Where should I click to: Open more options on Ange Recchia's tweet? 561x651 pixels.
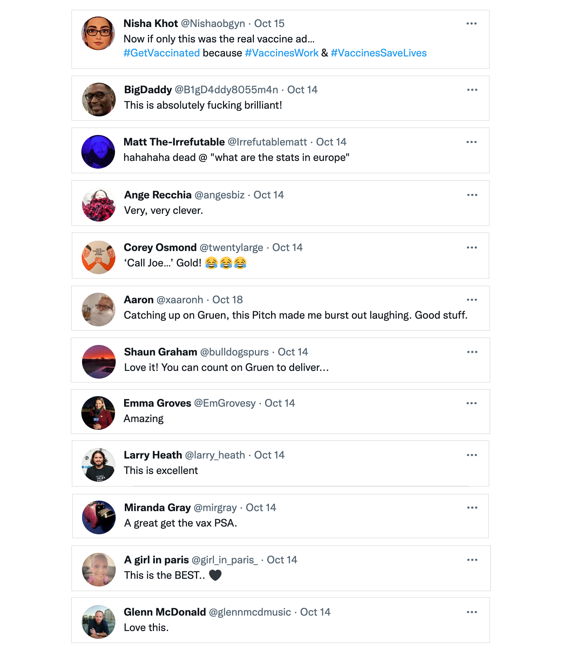(472, 195)
